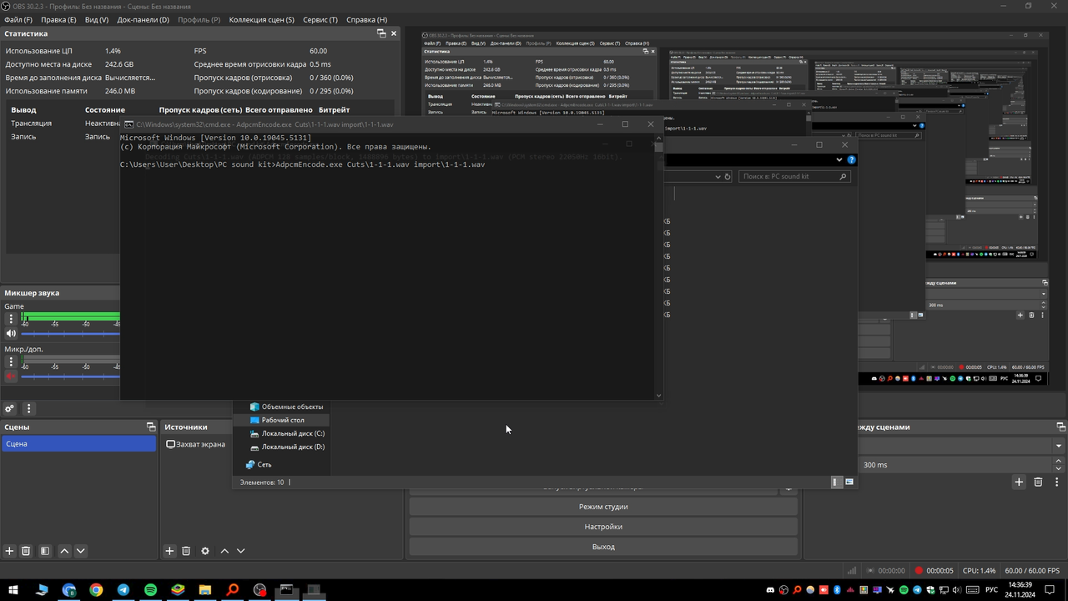
Task: Adjust the Микр./доп. volume slider
Action: pos(70,376)
